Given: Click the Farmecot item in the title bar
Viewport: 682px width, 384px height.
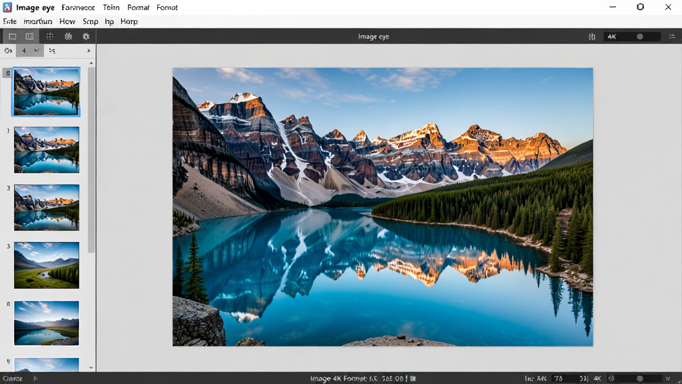Looking at the screenshot, I should [x=78, y=7].
